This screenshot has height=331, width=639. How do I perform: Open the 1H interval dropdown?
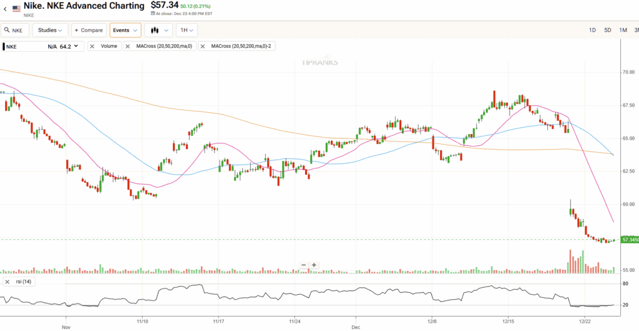(187, 30)
